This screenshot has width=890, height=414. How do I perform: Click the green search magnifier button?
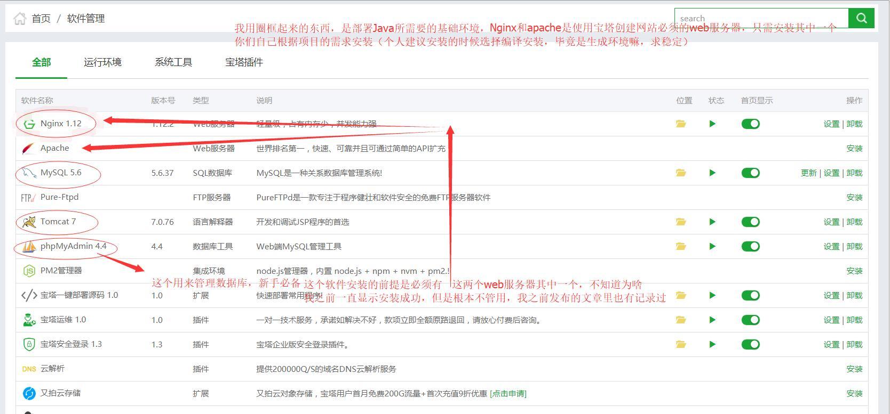tap(861, 18)
